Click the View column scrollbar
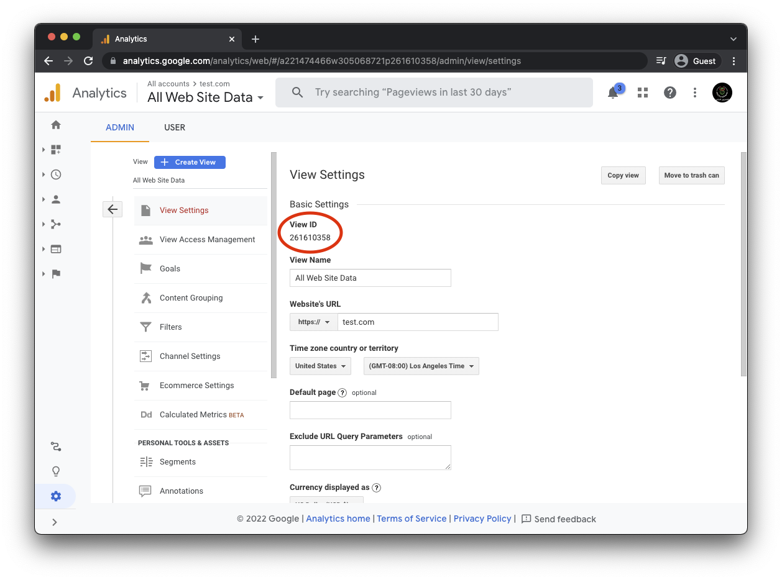The height and width of the screenshot is (580, 782). [273, 265]
